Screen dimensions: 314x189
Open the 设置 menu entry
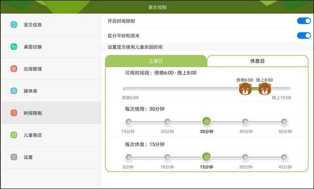[51, 157]
